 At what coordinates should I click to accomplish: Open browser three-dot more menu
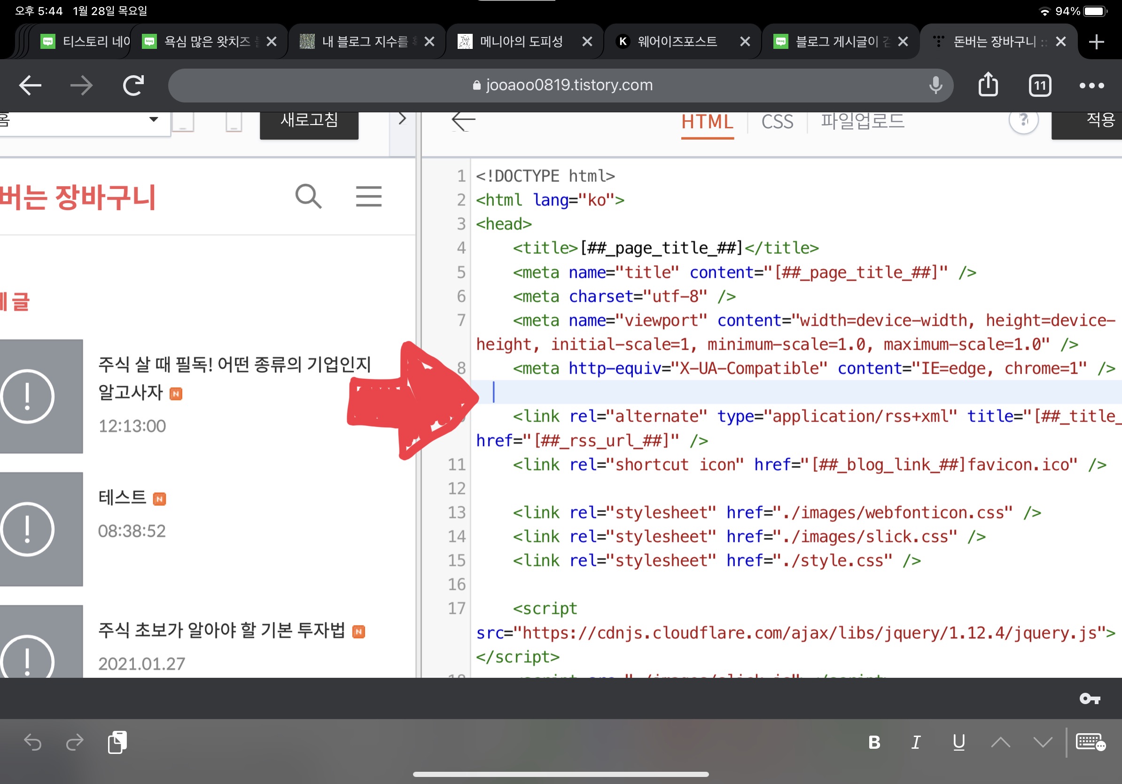1092,86
